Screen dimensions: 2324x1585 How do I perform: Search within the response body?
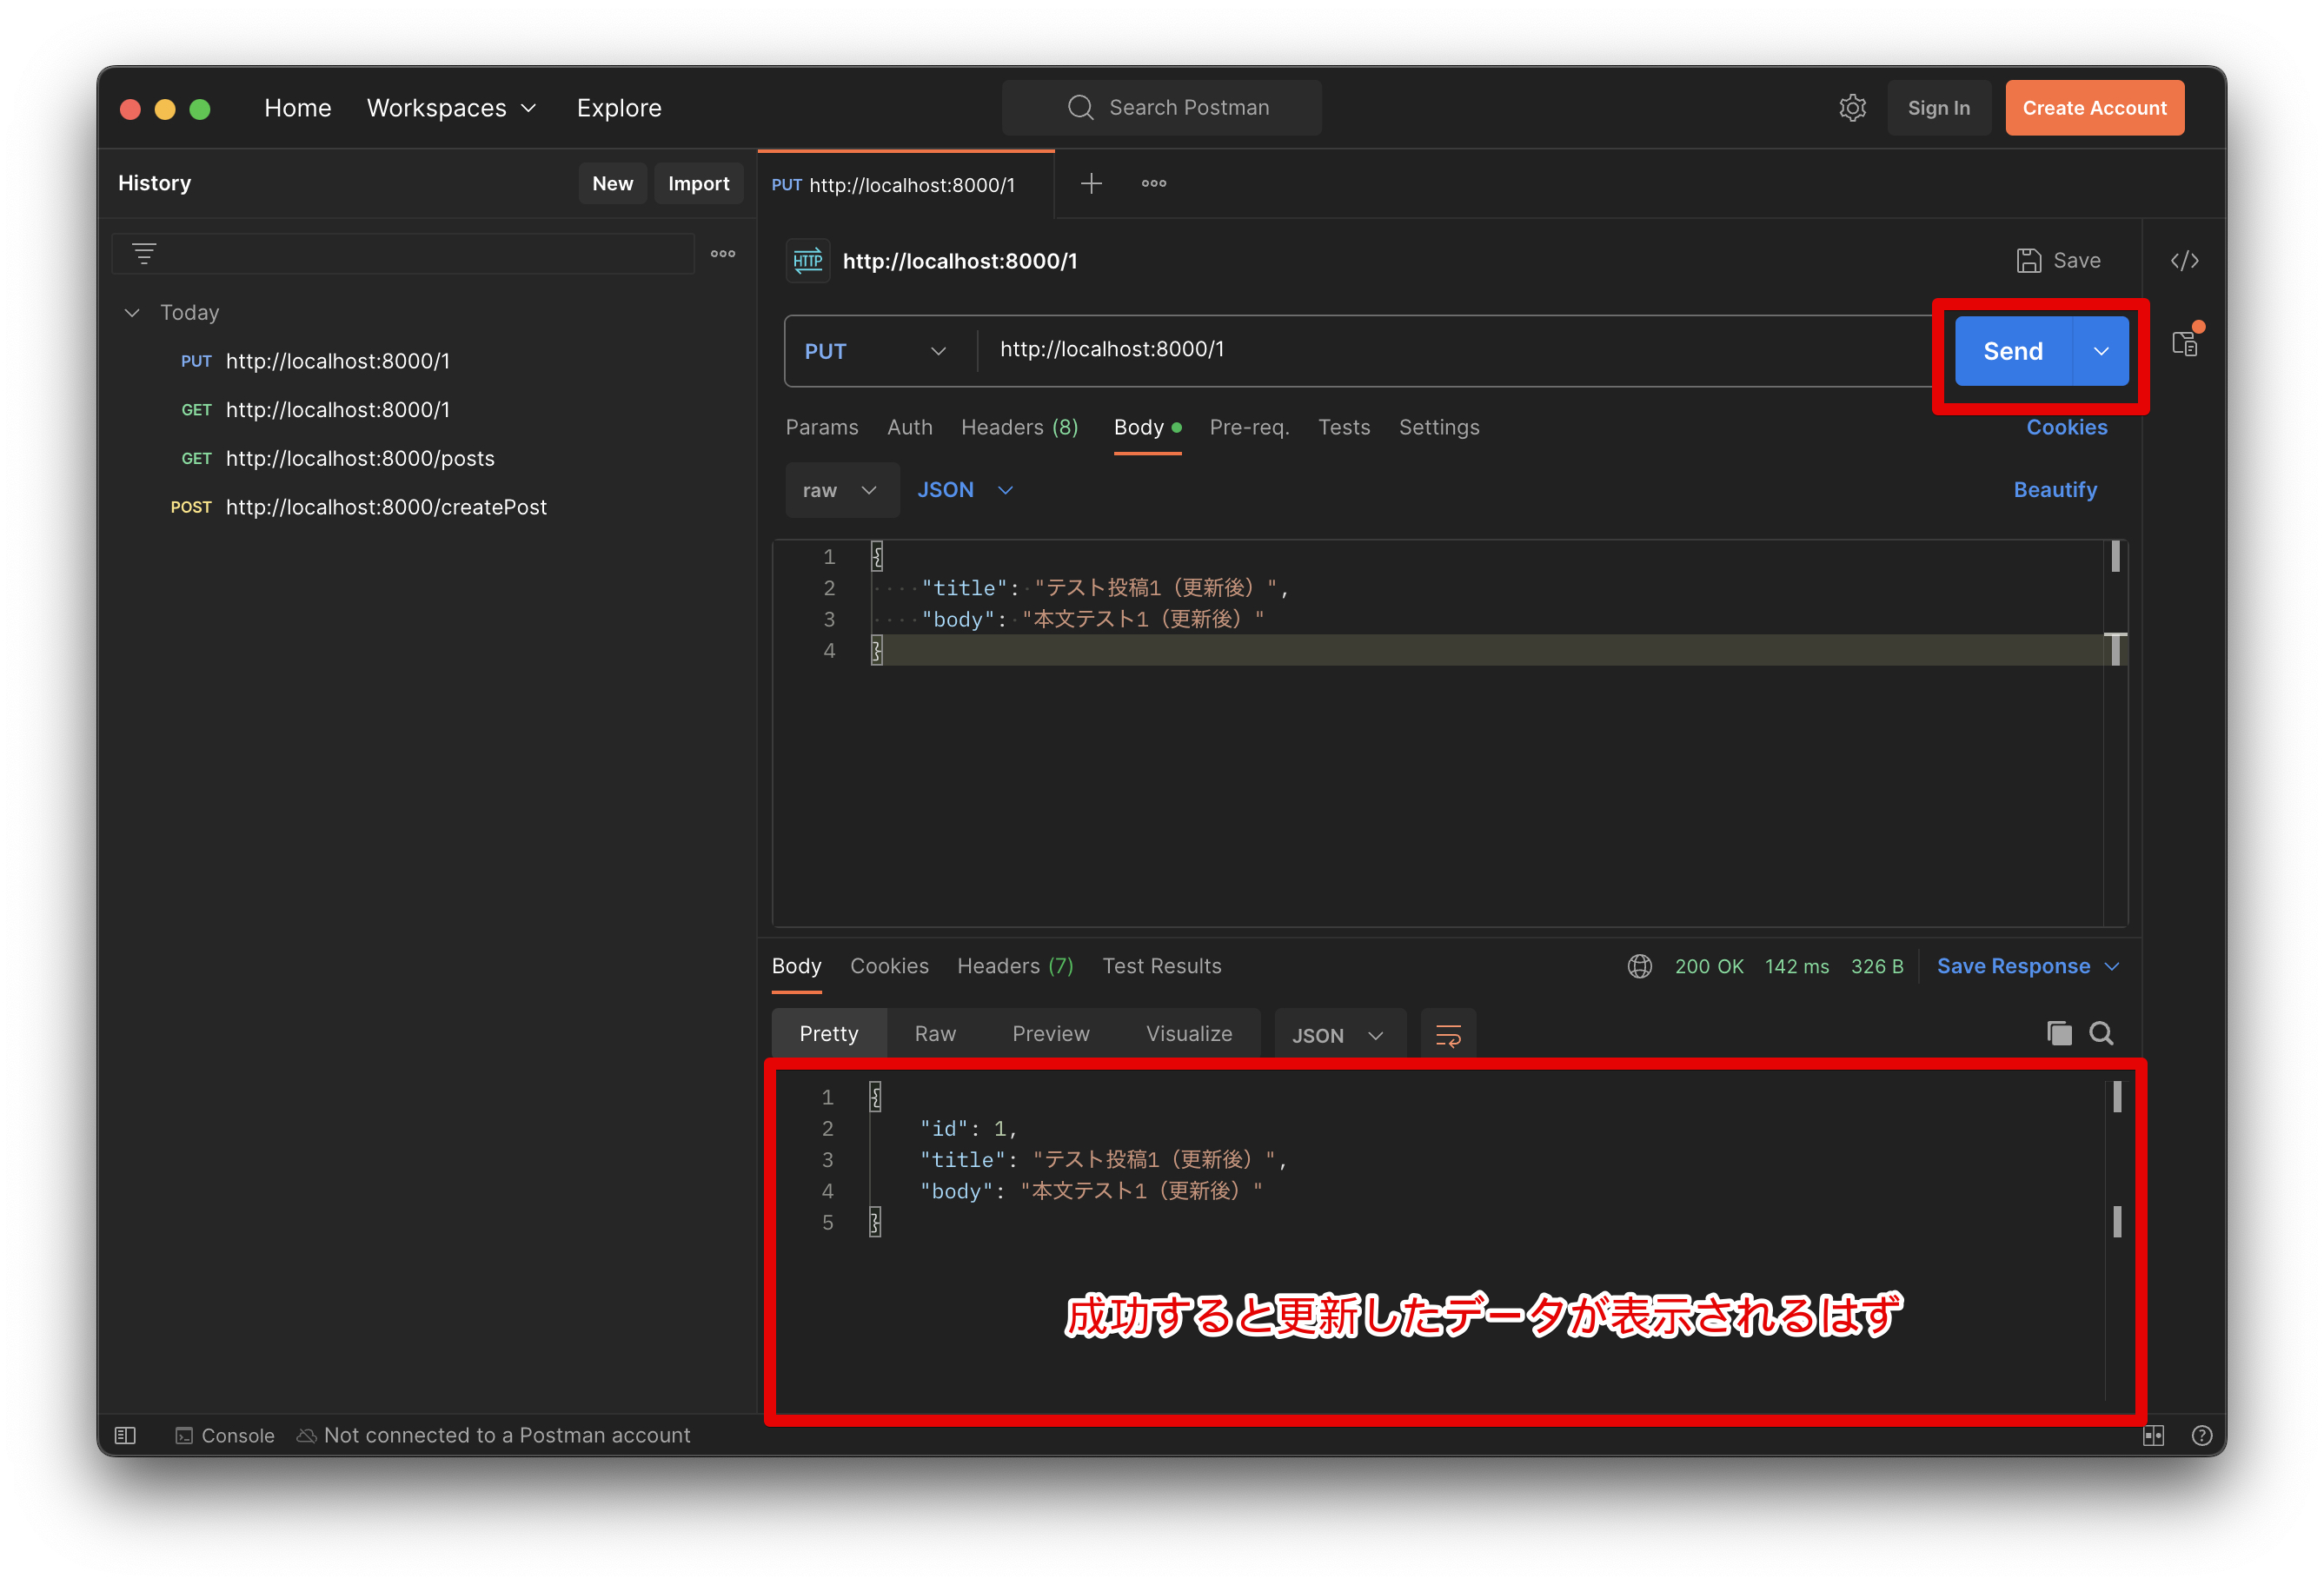pos(2101,1033)
